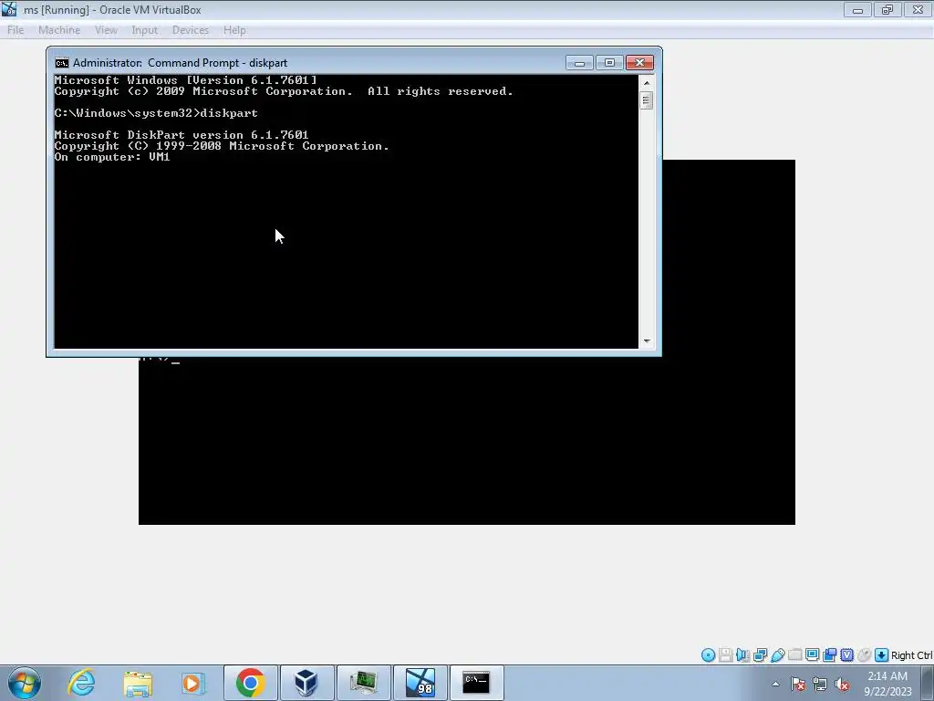The image size is (934, 701).
Task: Click 'Microsoft DiskPart version 6.1.7601' text
Action: click(182, 135)
